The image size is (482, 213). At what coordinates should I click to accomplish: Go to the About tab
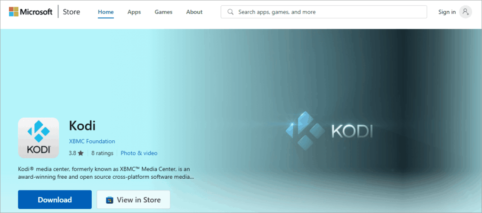(194, 12)
